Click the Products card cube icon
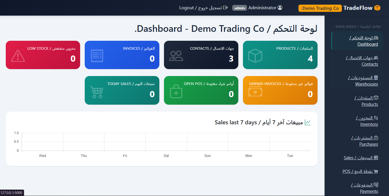 click(x=255, y=56)
